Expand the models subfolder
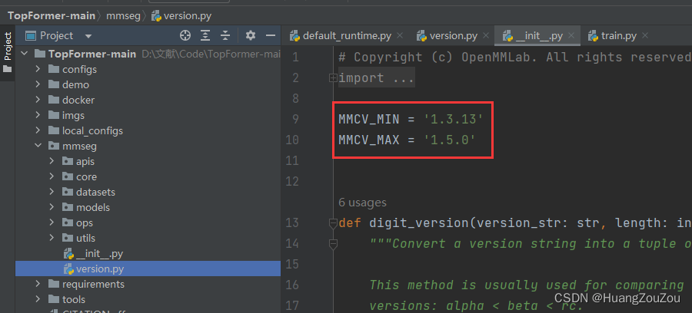692x313 pixels. 52,207
